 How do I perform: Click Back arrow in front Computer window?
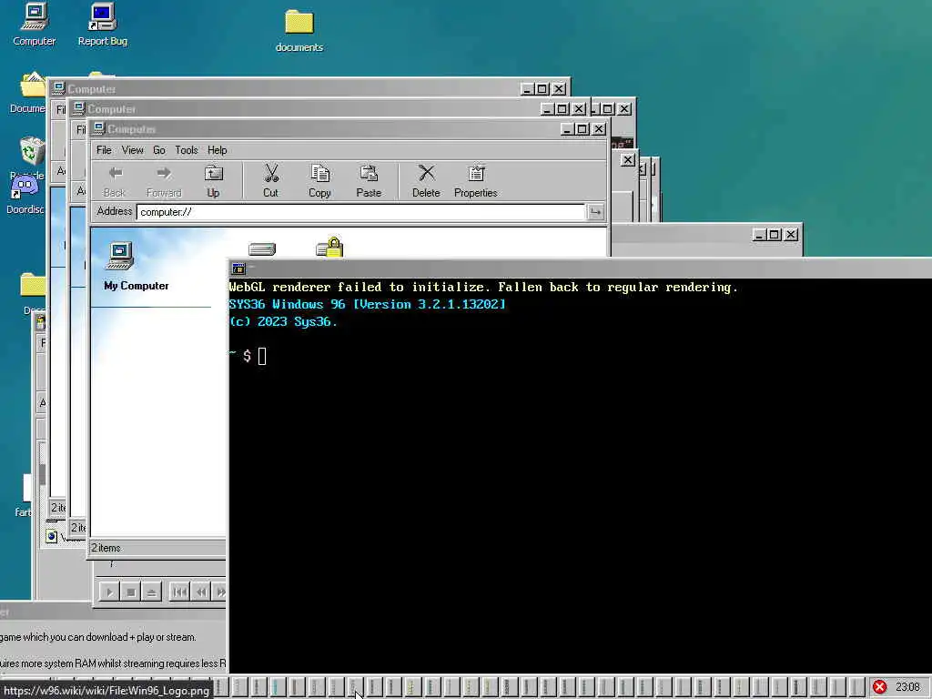tap(114, 181)
